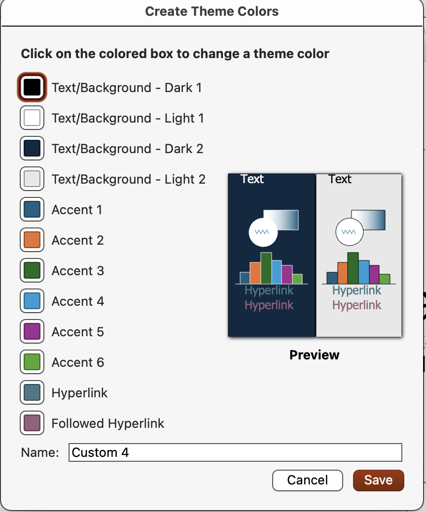Open the dark green Accent 3 swatch
This screenshot has width=426, height=512.
click(32, 270)
